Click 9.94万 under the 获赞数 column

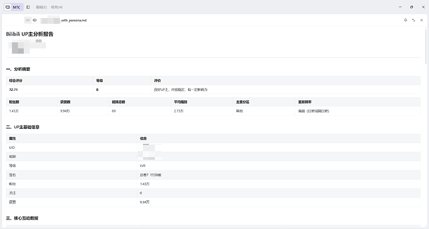click(65, 111)
